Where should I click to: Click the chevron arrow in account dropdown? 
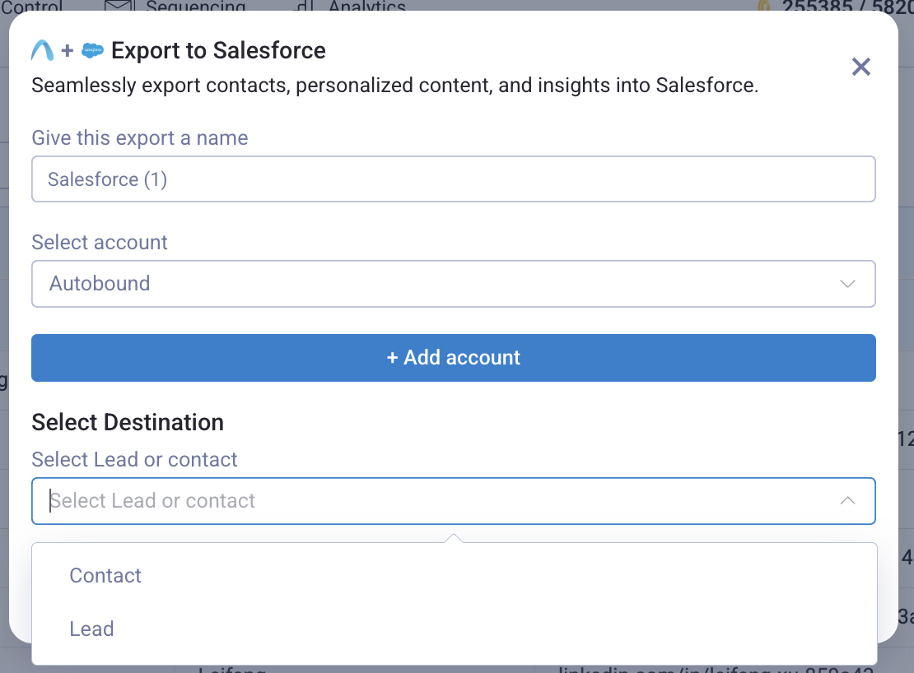pos(847,284)
